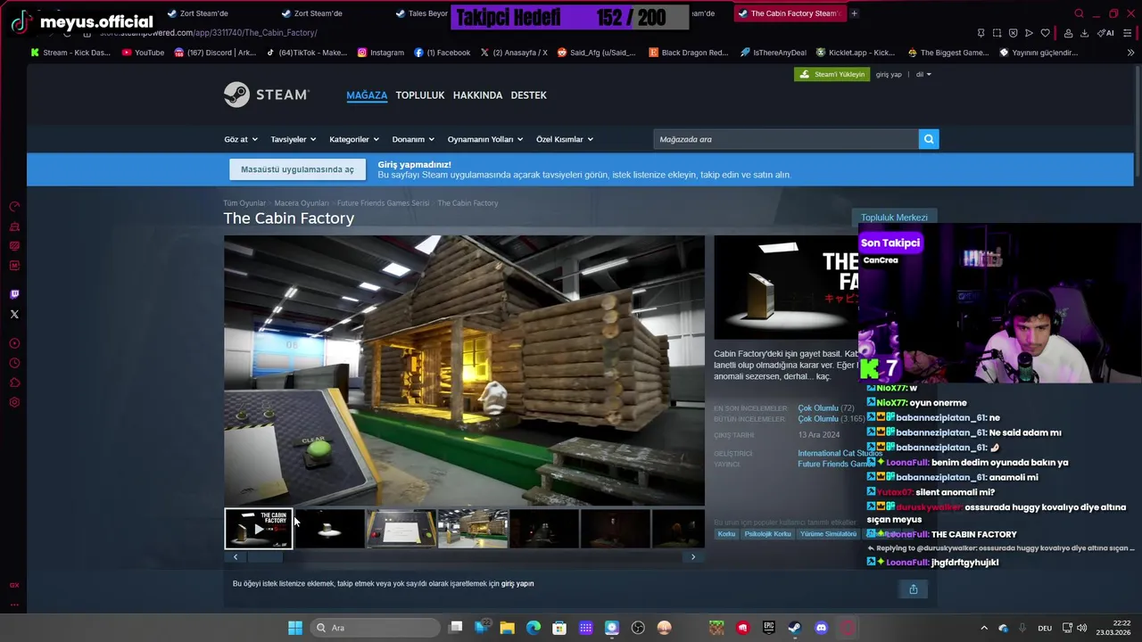Click the Macera Oyunları breadcrumb
This screenshot has height=642, width=1142.
(x=302, y=203)
